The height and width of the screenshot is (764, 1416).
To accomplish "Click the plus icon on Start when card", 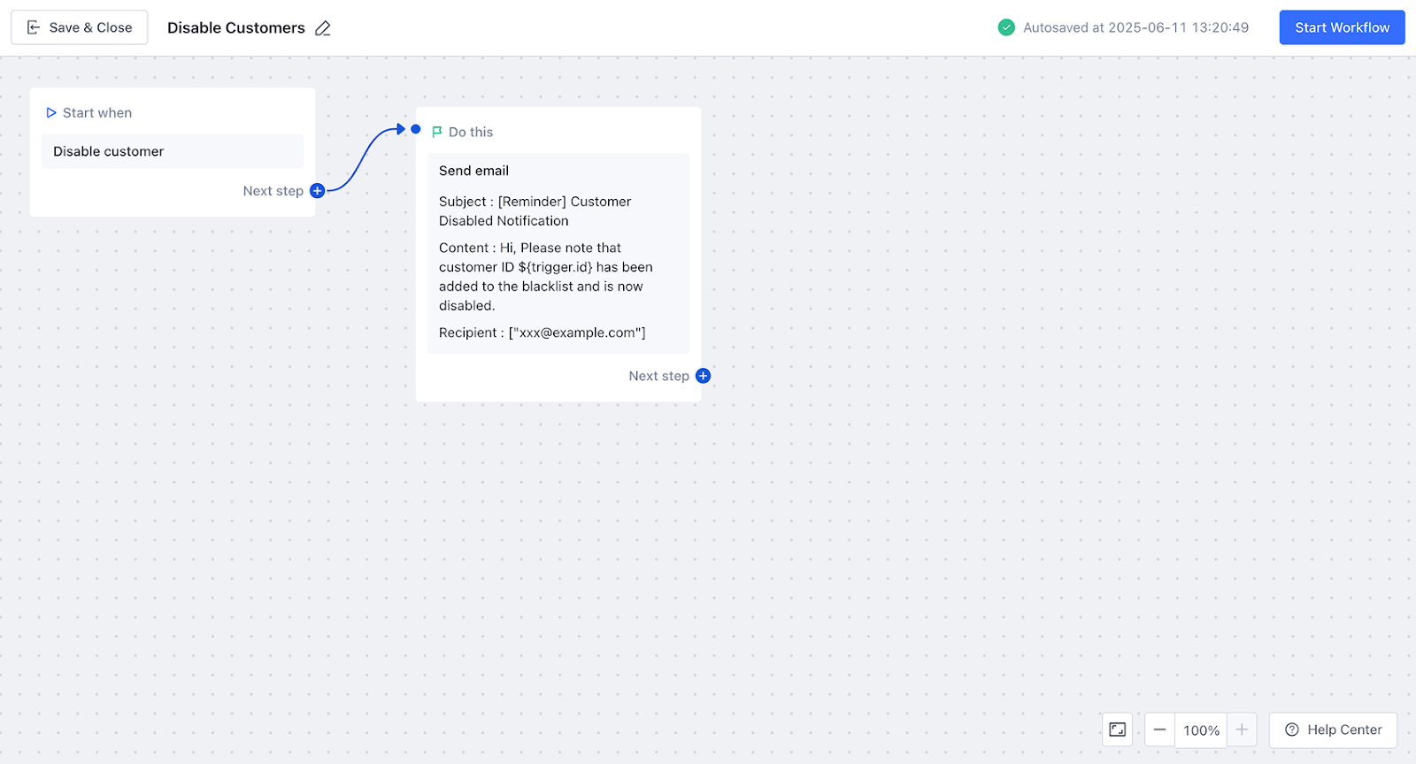I will pos(318,191).
